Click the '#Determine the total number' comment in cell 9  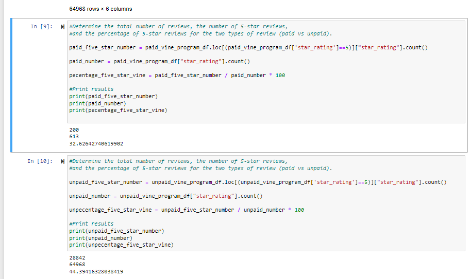(178, 27)
